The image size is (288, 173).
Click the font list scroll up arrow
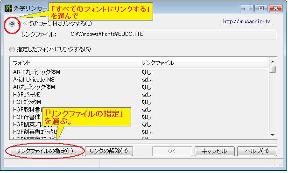[x=273, y=62]
